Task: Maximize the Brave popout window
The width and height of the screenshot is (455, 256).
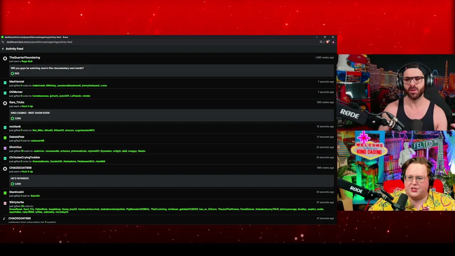Action: [x=325, y=37]
